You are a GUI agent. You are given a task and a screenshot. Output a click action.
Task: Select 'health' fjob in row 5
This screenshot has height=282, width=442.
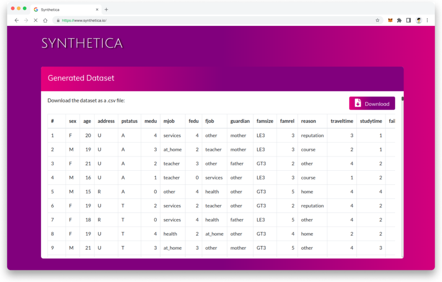point(212,192)
